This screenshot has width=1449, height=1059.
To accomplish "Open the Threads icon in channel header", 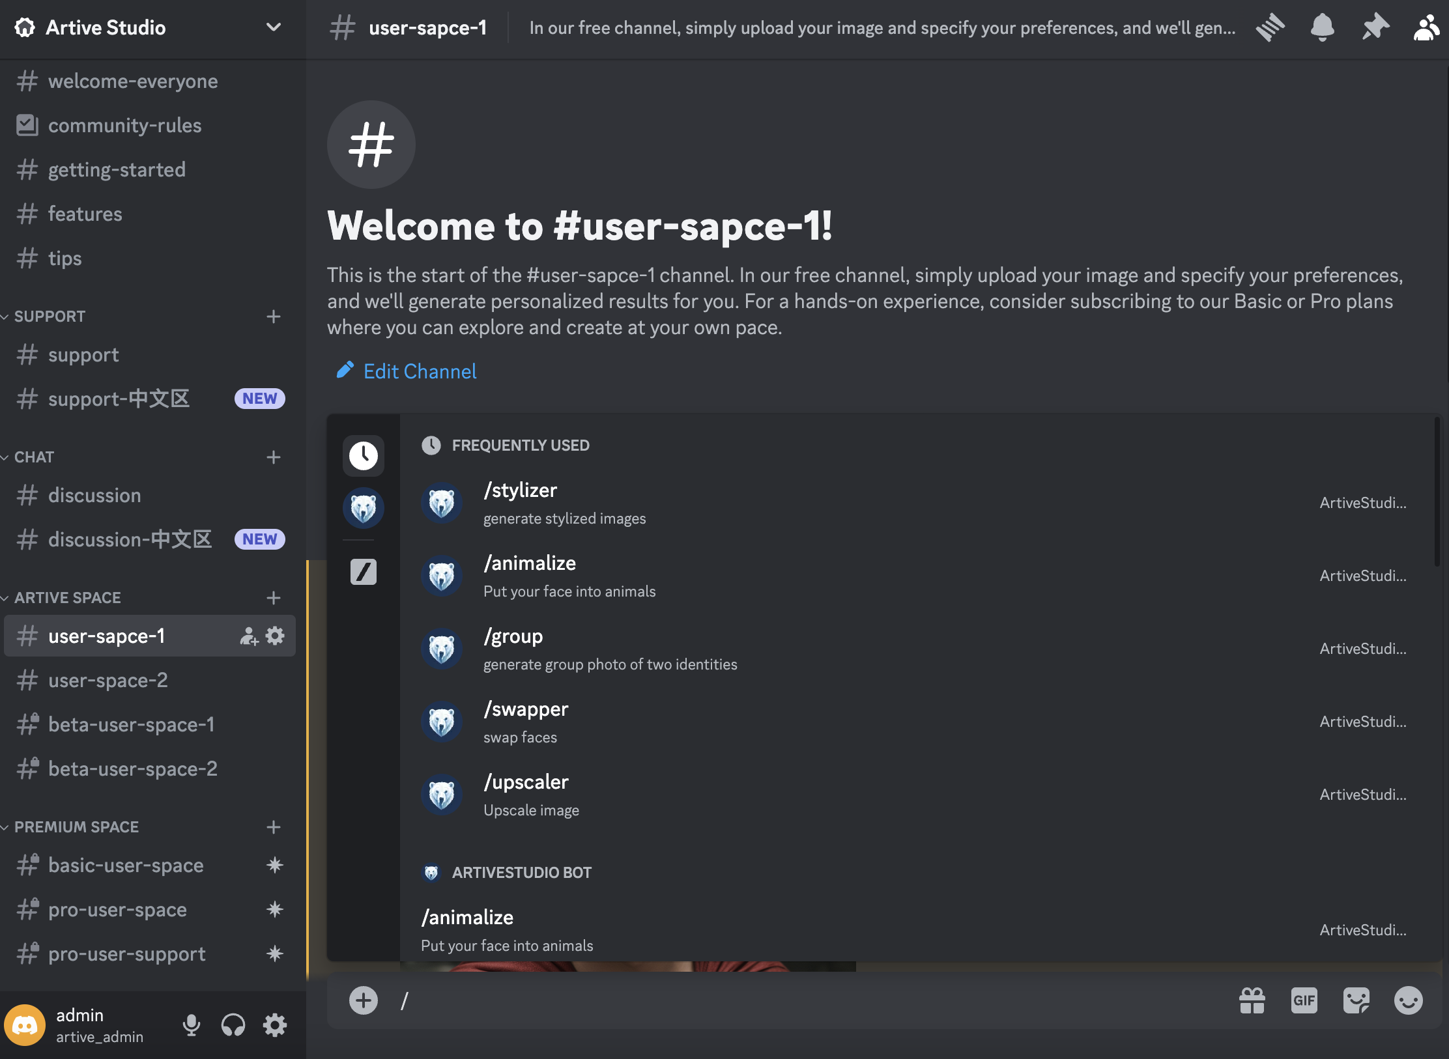I will (x=1270, y=28).
